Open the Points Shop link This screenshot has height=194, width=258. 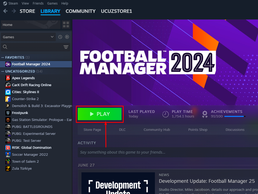tap(198, 130)
